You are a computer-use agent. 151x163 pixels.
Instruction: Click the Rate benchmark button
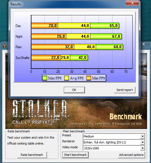point(32,155)
